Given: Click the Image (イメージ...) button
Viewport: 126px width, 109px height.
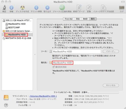Looking at the screenshot, I should [111, 51].
